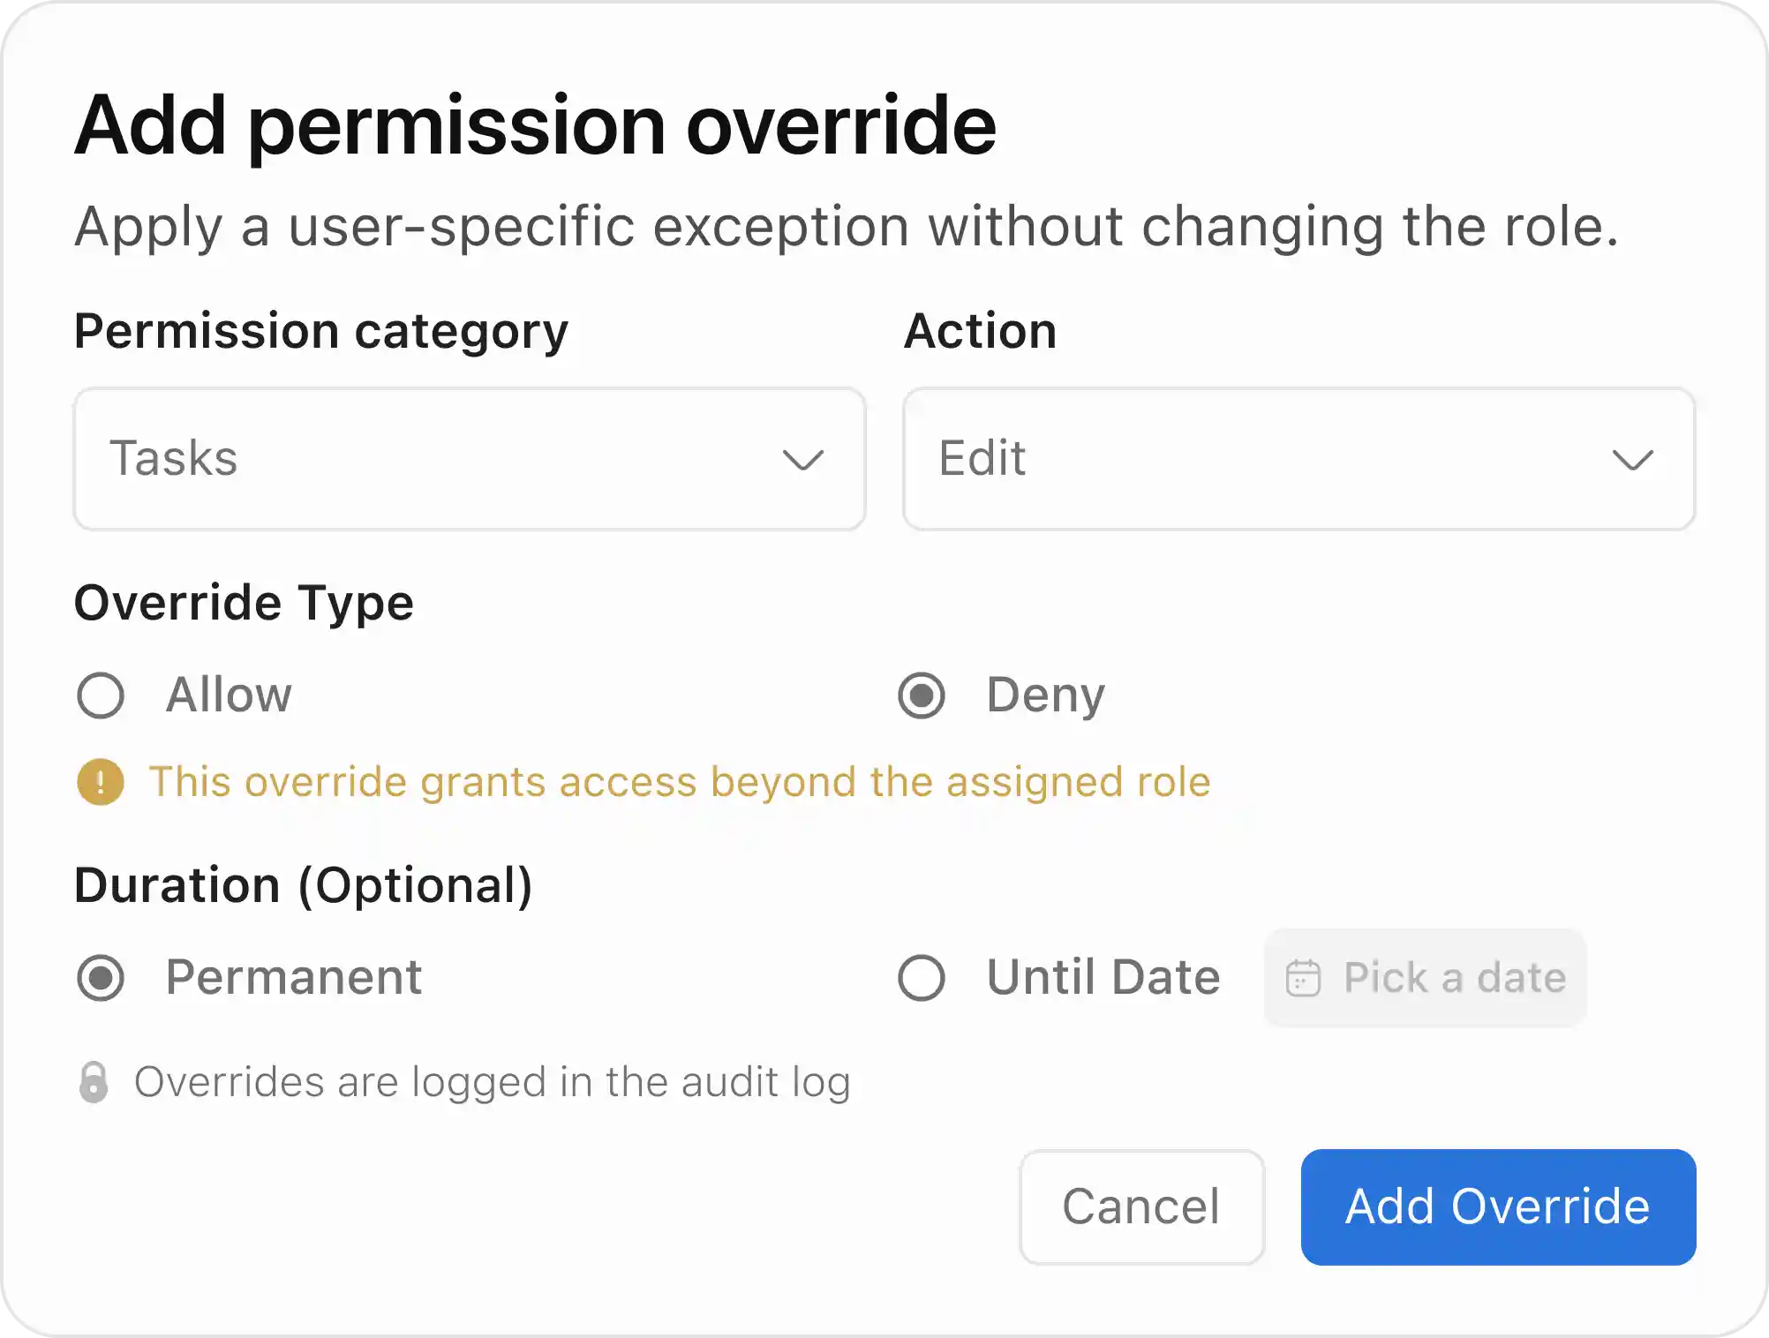
Task: Click the Override Type section label
Action: click(x=244, y=603)
